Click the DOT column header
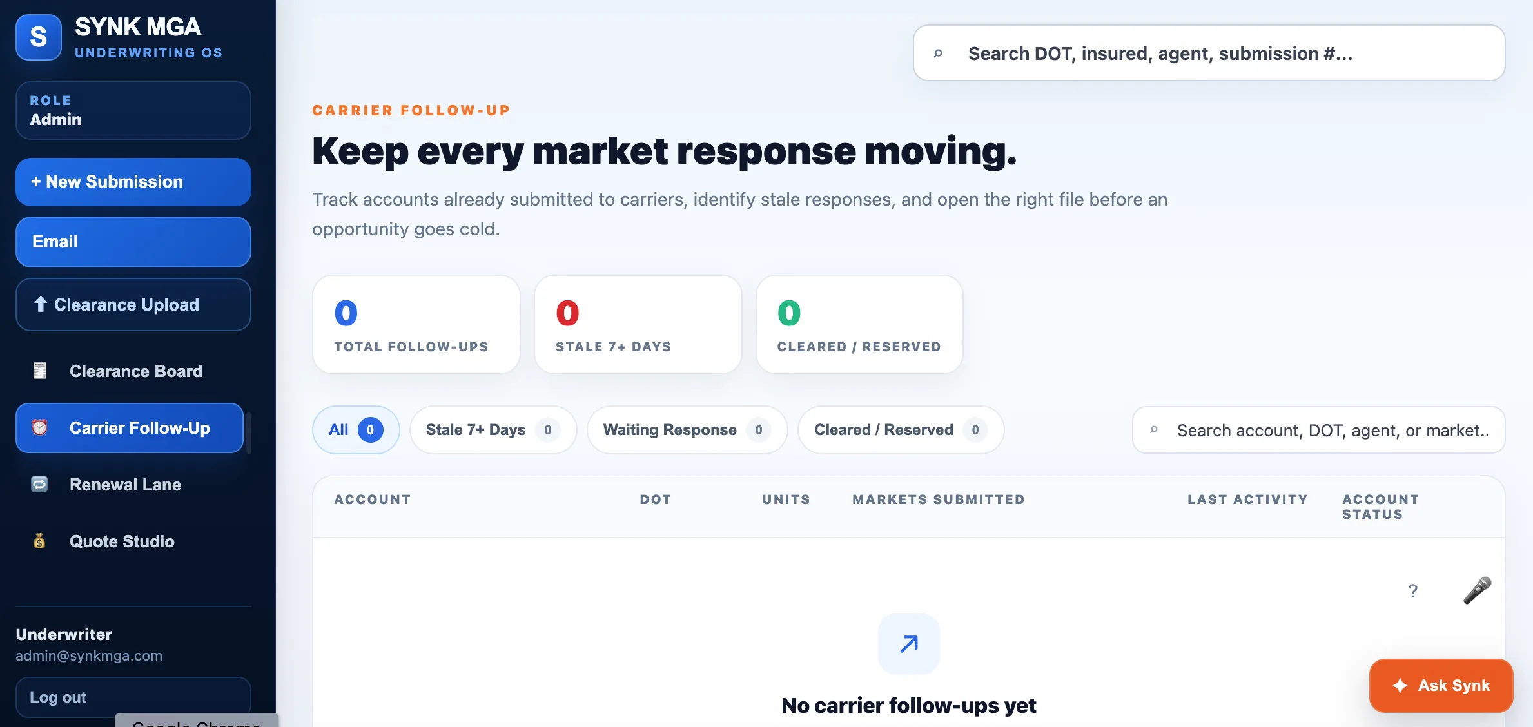 point(656,499)
